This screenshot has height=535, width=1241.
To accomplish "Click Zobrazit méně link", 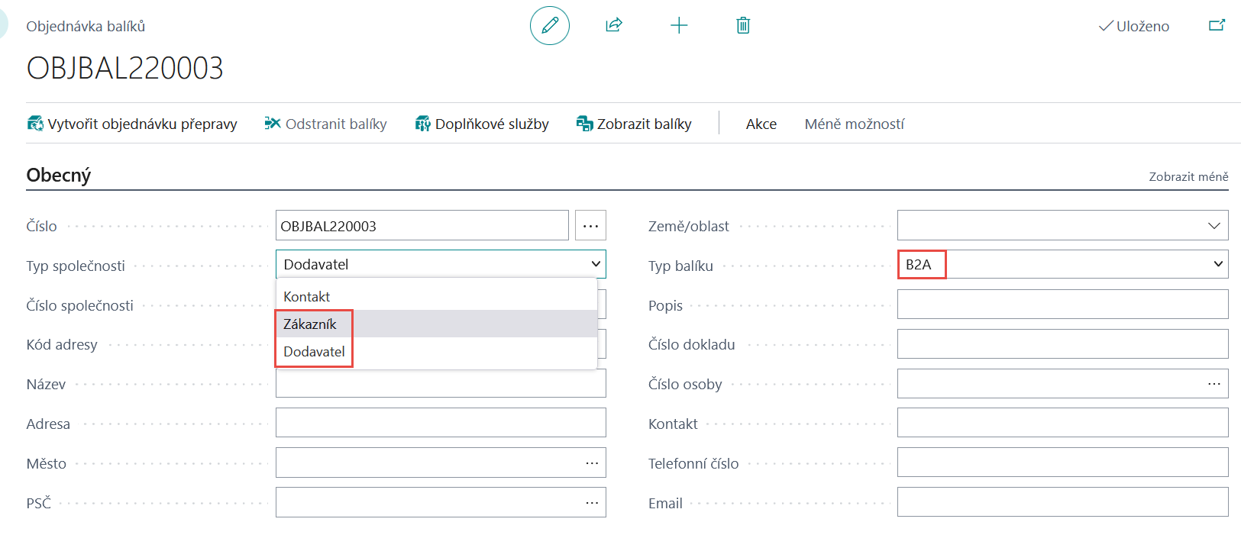I will point(1188,176).
